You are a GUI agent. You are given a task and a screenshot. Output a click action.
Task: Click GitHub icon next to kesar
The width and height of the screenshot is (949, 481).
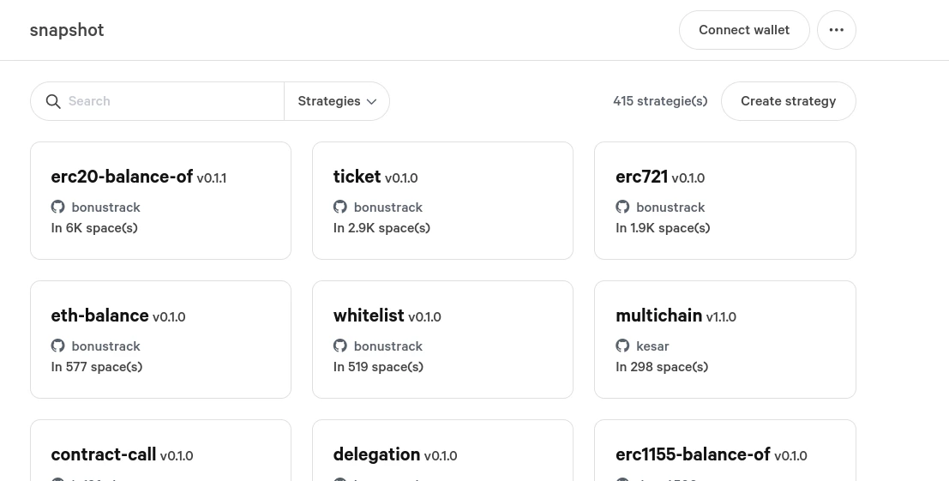click(622, 346)
